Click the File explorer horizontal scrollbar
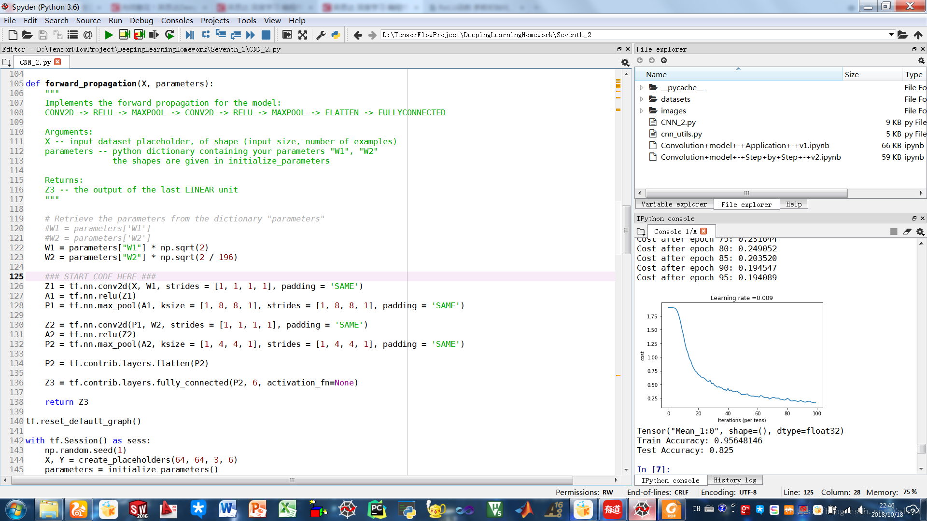Viewport: 927px width, 521px height. click(x=746, y=193)
